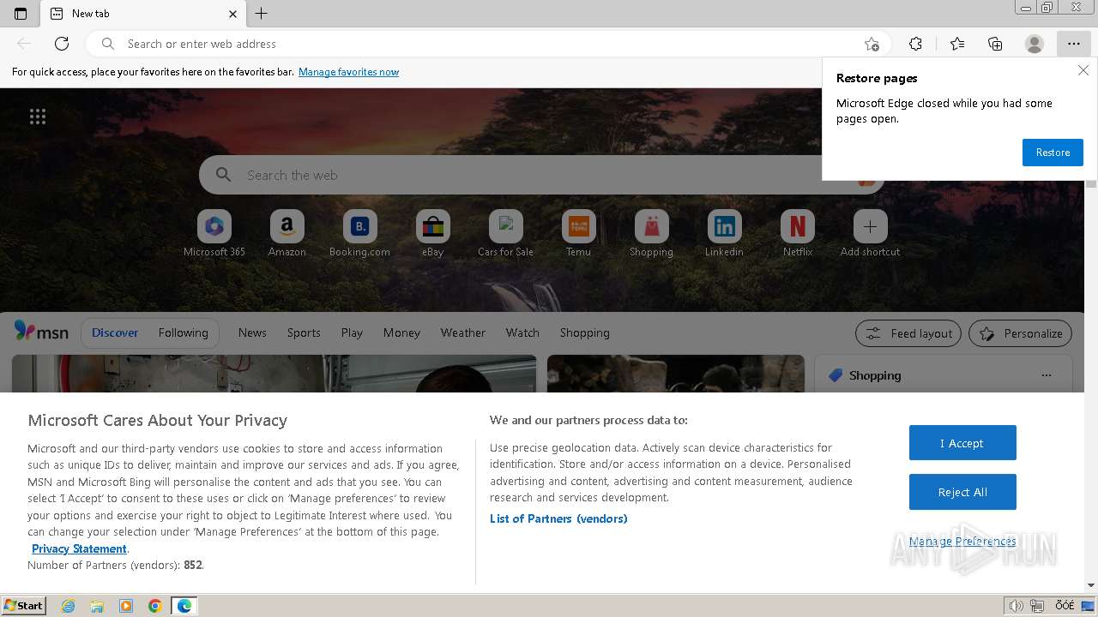Viewport: 1098px width, 617px height.
Task: Click the Reject All button
Action: point(962,492)
